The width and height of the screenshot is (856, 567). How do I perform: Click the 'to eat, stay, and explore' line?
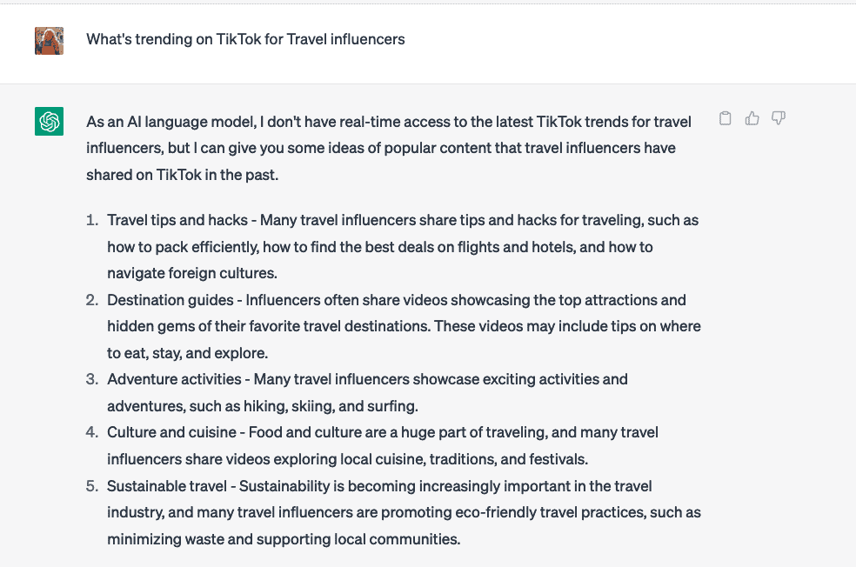(x=187, y=353)
